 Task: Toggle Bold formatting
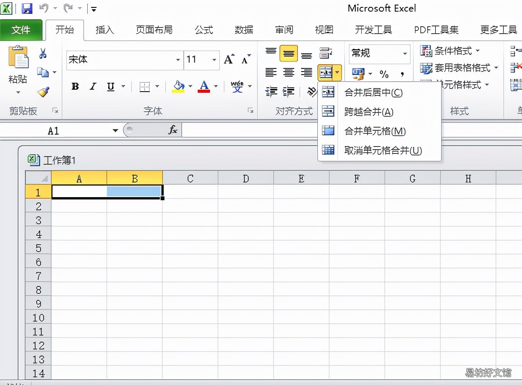pyautogui.click(x=75, y=87)
